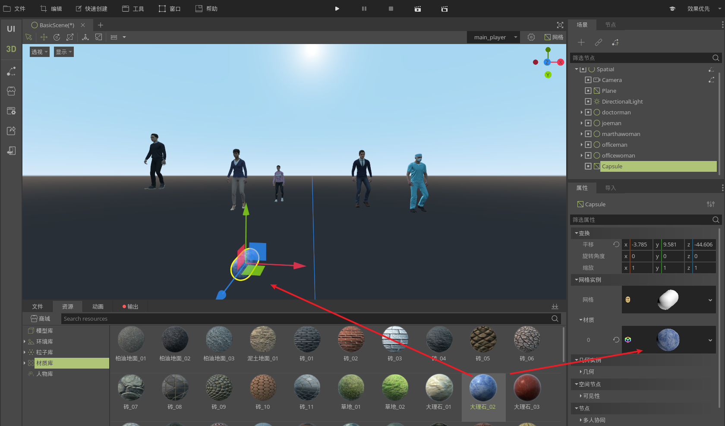725x426 pixels.
Task: Open the 帮助 menu
Action: pos(207,9)
